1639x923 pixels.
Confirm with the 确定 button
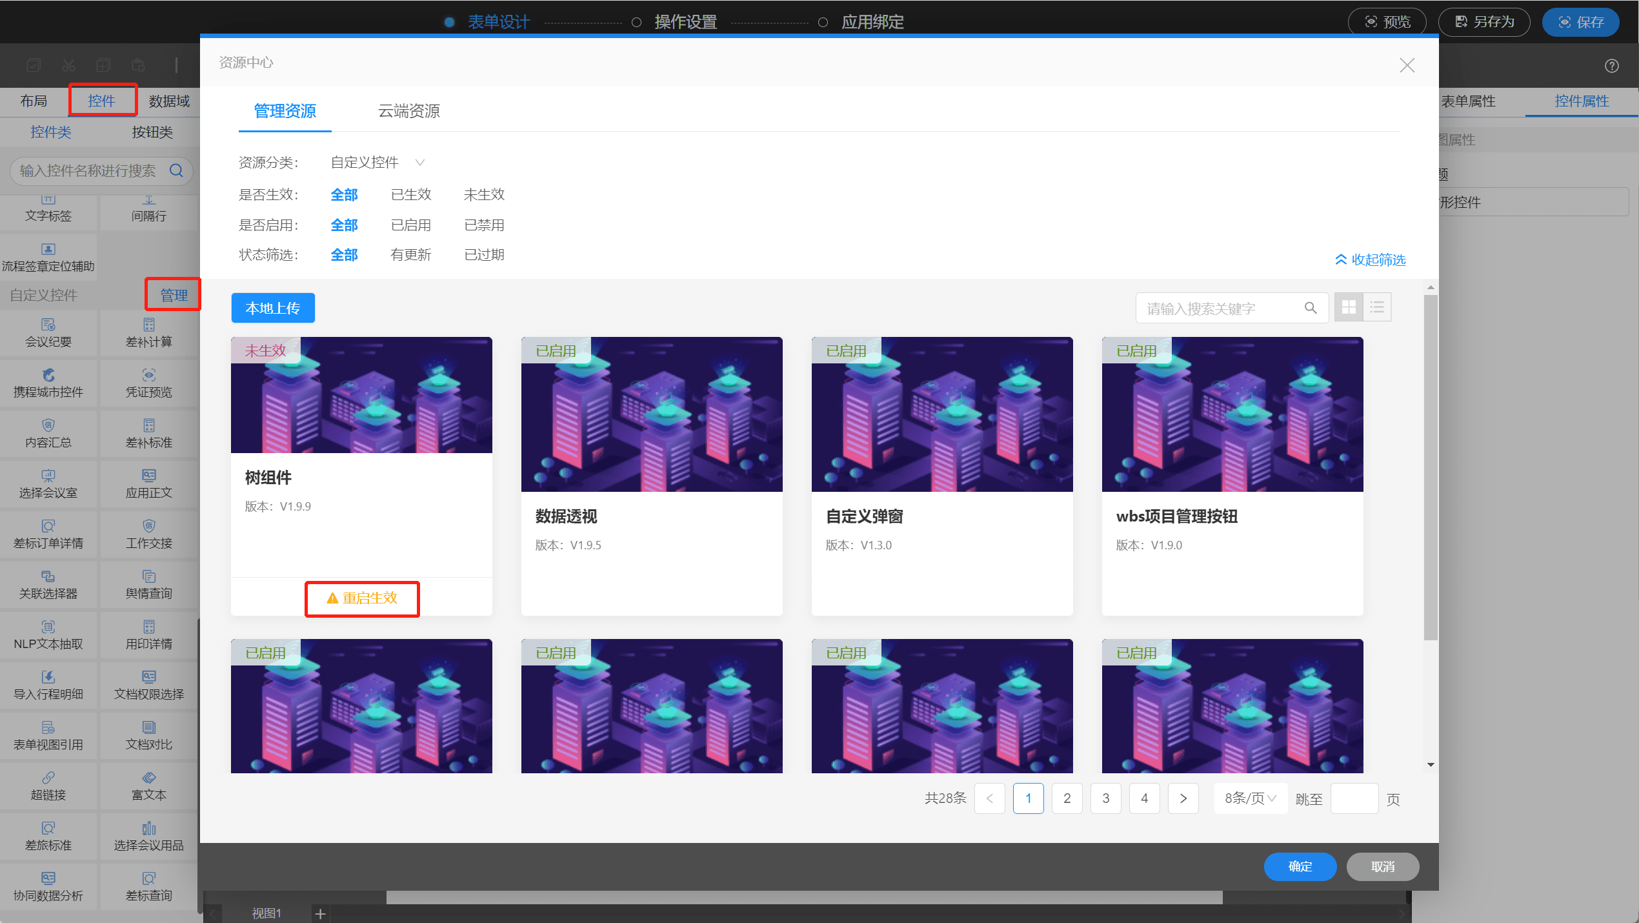pos(1300,867)
